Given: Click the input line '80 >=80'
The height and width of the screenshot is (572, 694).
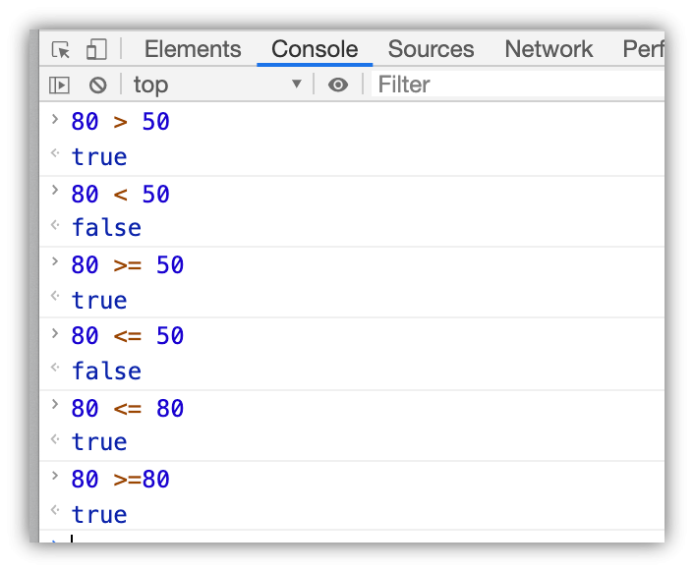Looking at the screenshot, I should pos(120,480).
